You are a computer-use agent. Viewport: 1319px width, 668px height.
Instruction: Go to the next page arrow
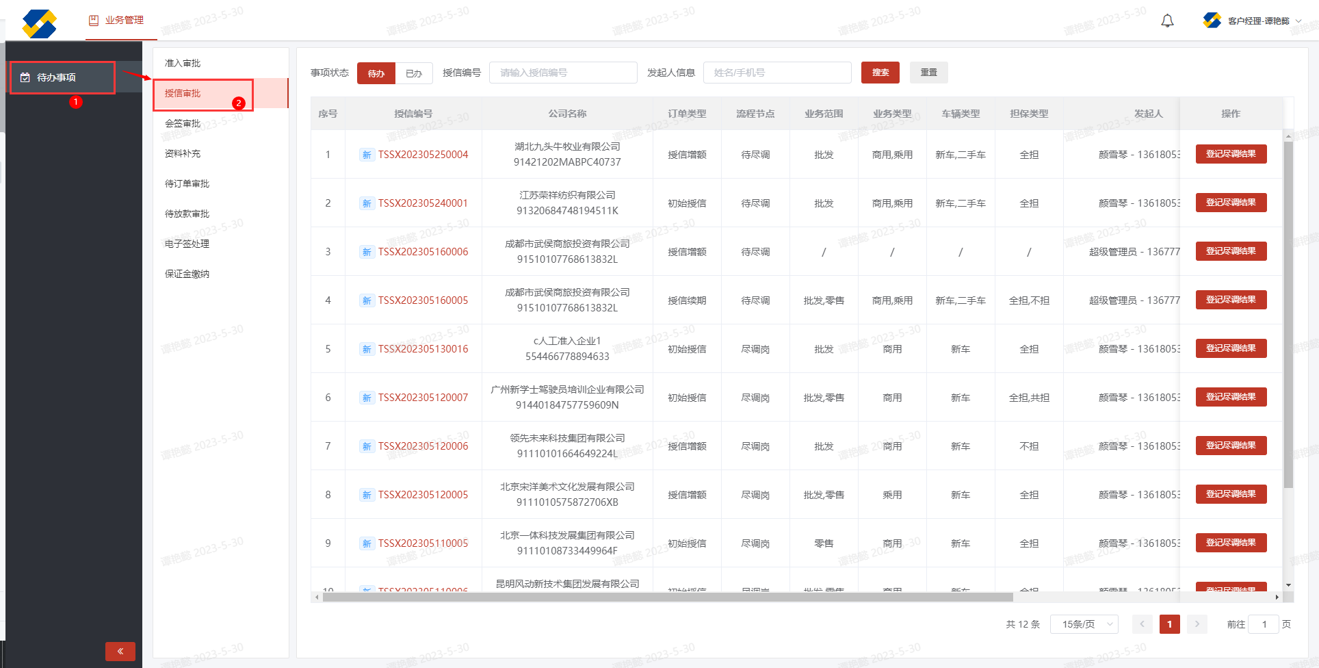[1197, 624]
